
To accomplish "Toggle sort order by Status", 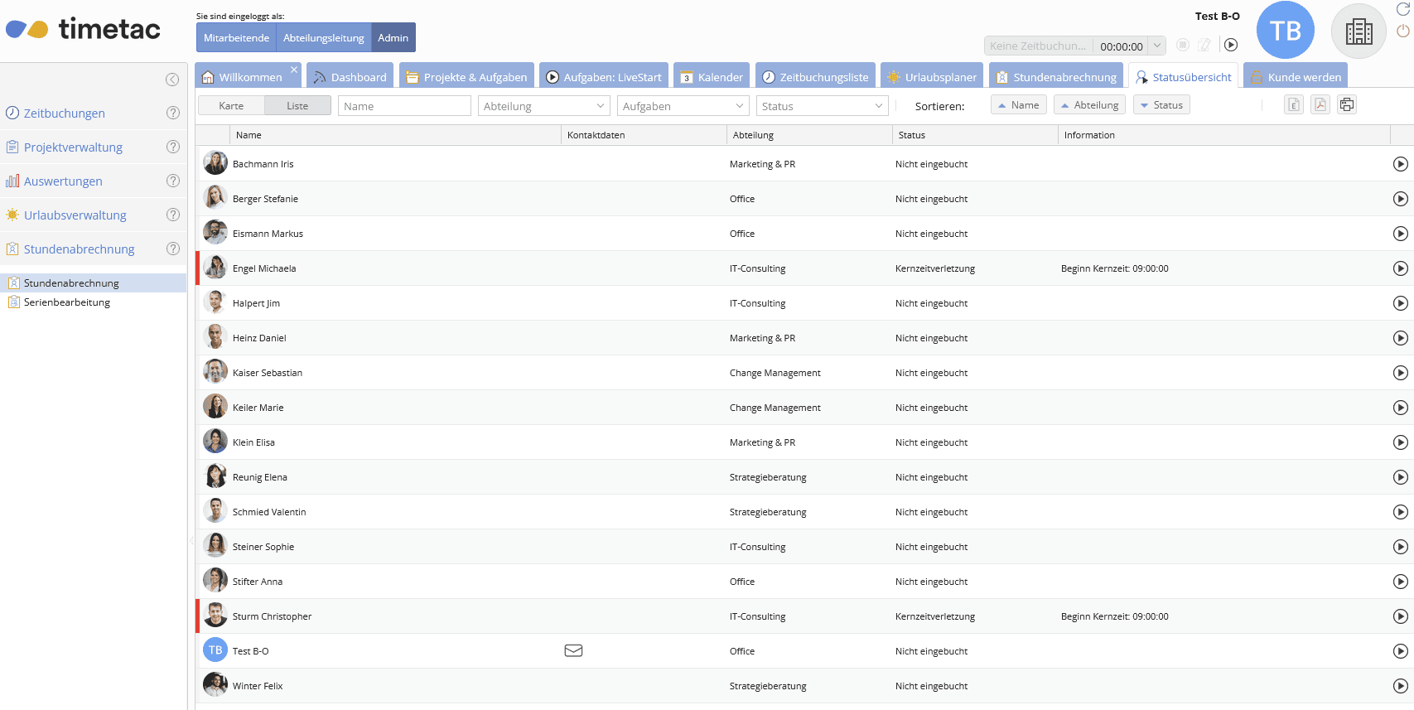I will [1161, 105].
